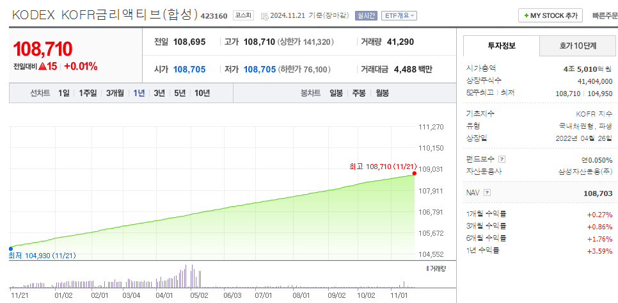Select the 10년 line chart period
618x303 pixels.
(x=202, y=93)
